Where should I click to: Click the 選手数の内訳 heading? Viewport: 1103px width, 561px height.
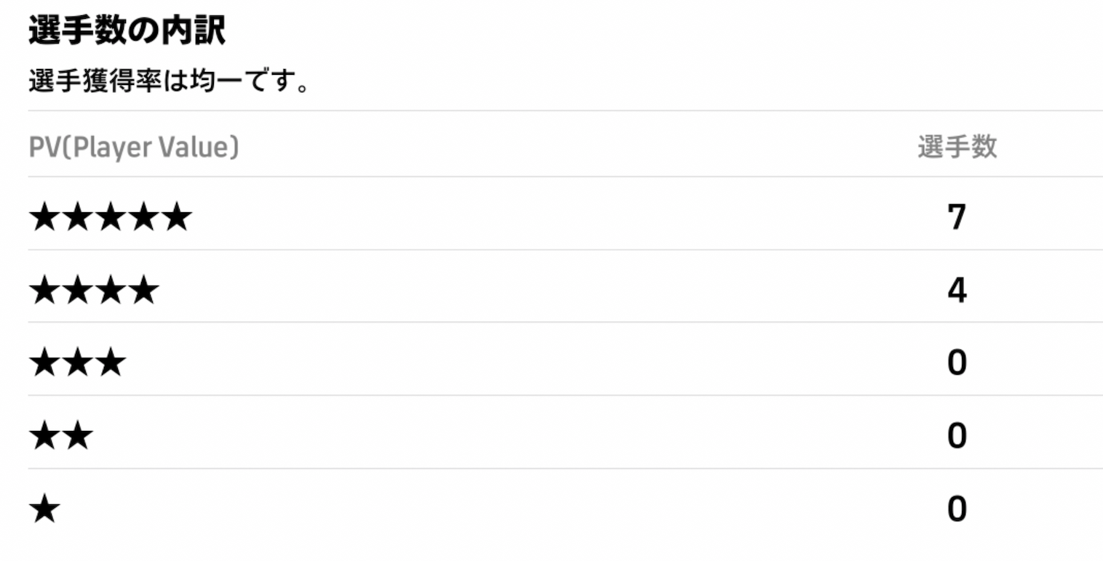[127, 33]
